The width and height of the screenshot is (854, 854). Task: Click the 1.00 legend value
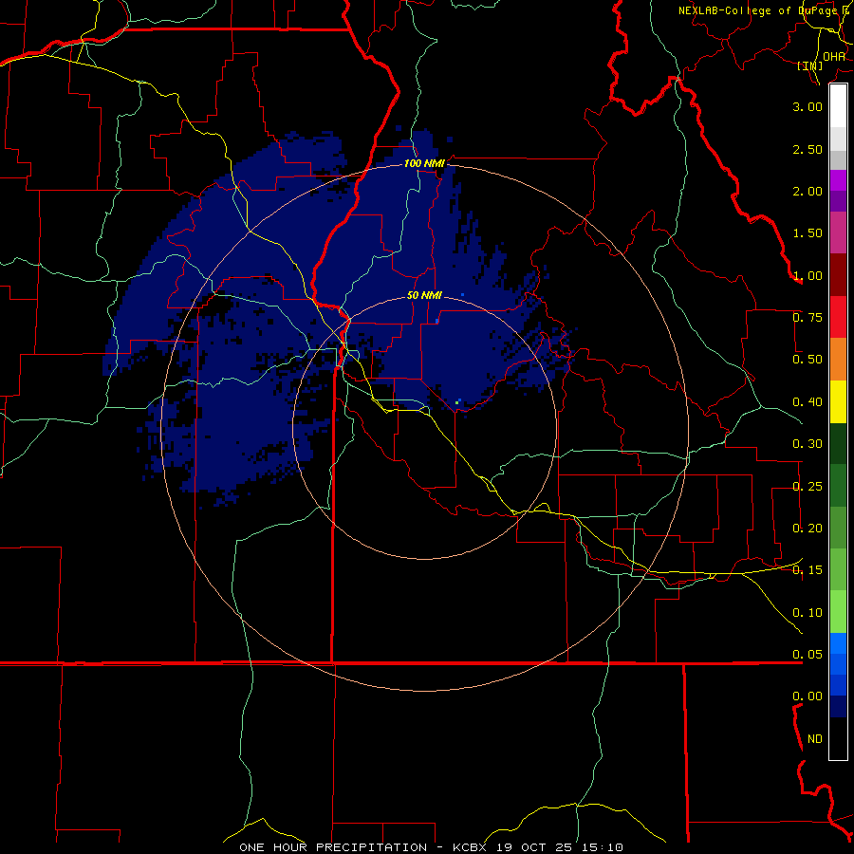(x=808, y=275)
